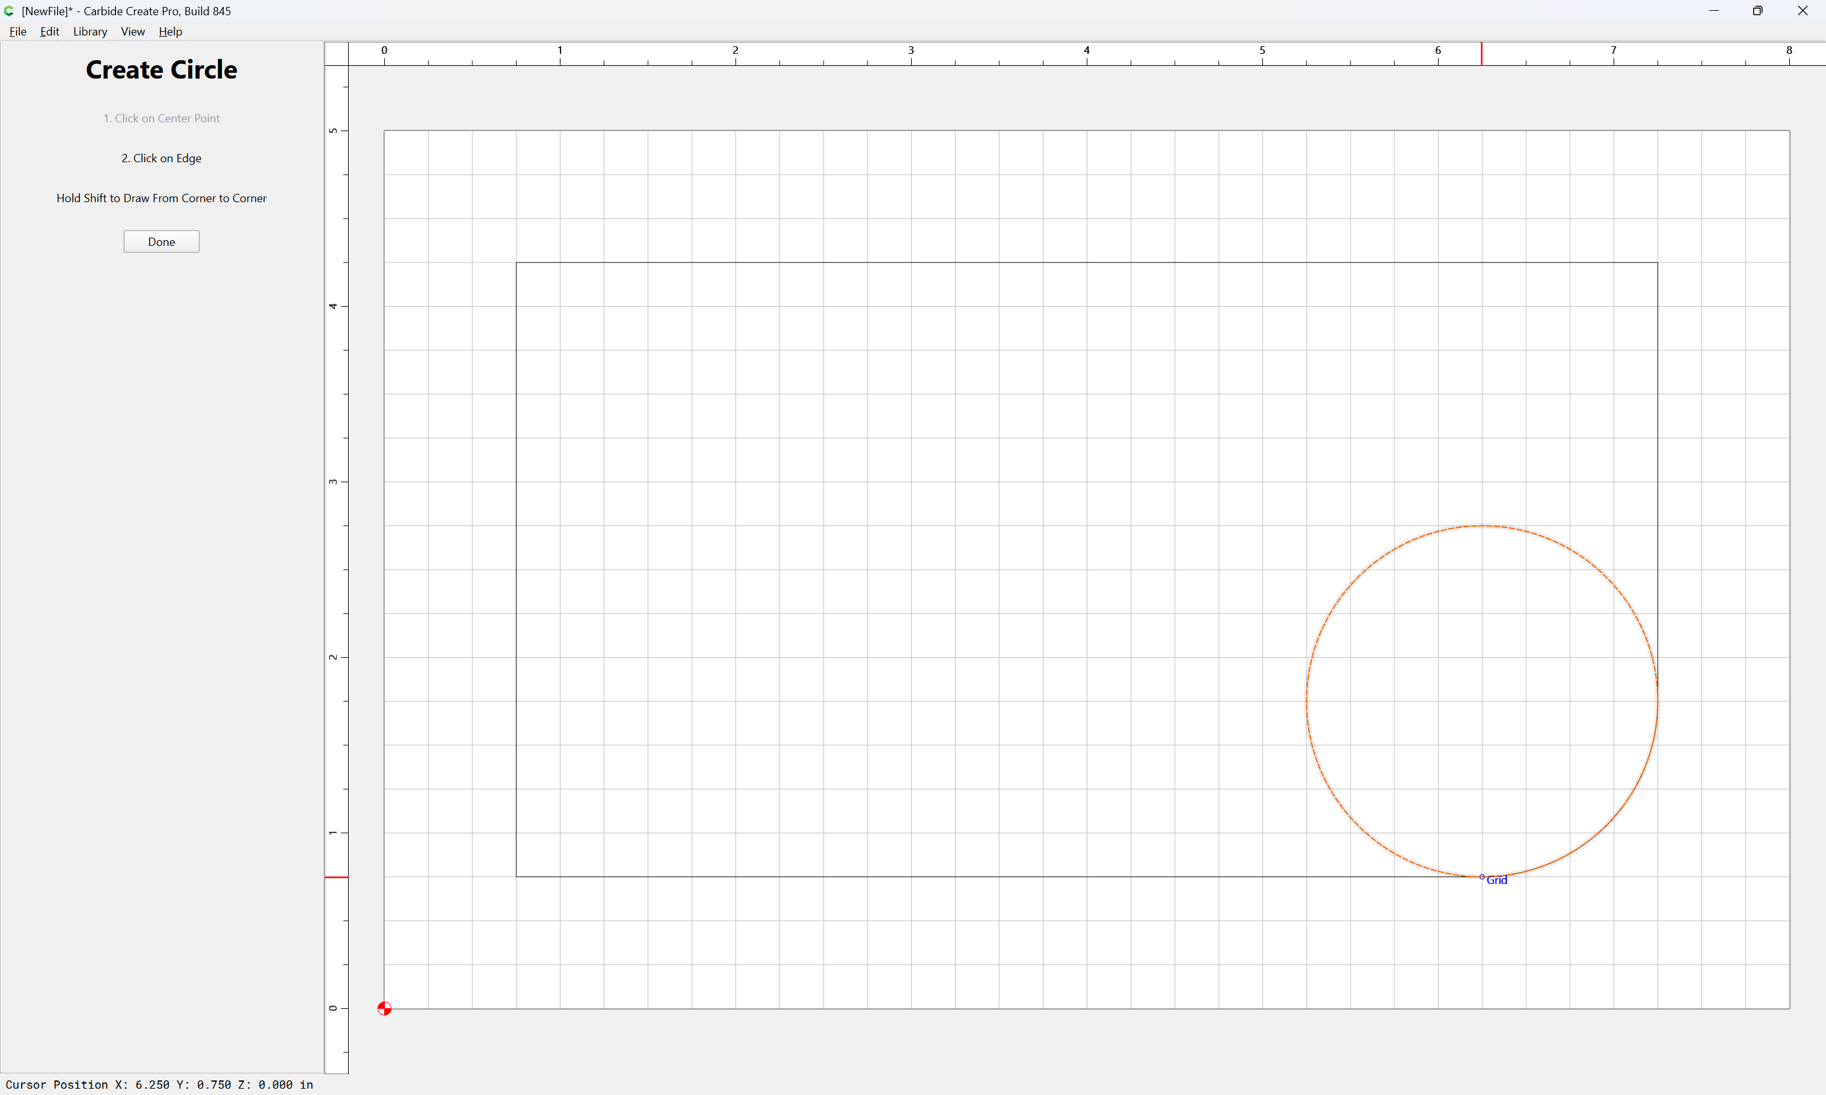
Task: Click the dashed orange circle preview outline
Action: [1307, 701]
